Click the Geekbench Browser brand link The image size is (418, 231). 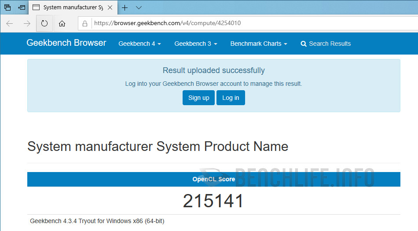(66, 43)
